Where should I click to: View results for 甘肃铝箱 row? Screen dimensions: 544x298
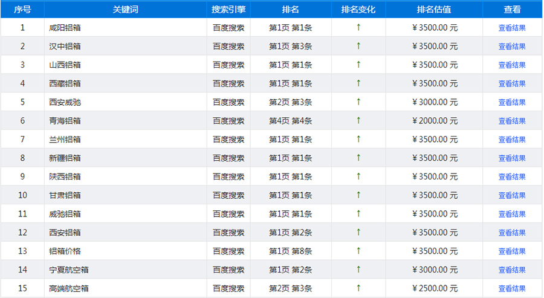pos(512,195)
